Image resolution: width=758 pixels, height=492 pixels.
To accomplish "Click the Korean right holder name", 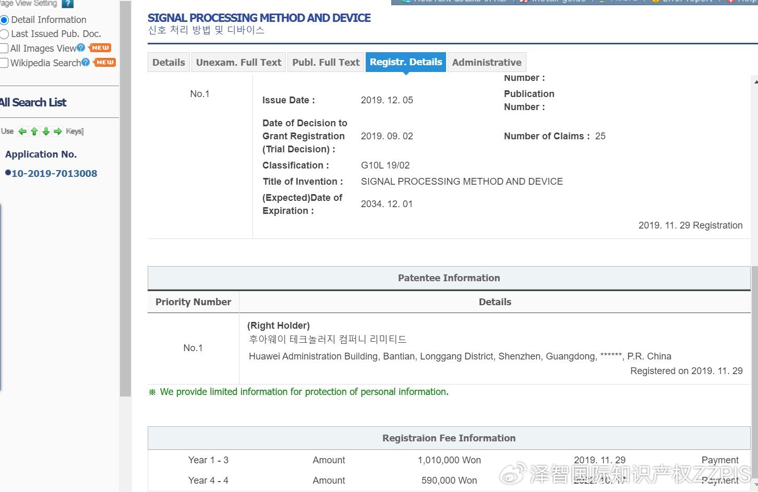I will (x=328, y=340).
